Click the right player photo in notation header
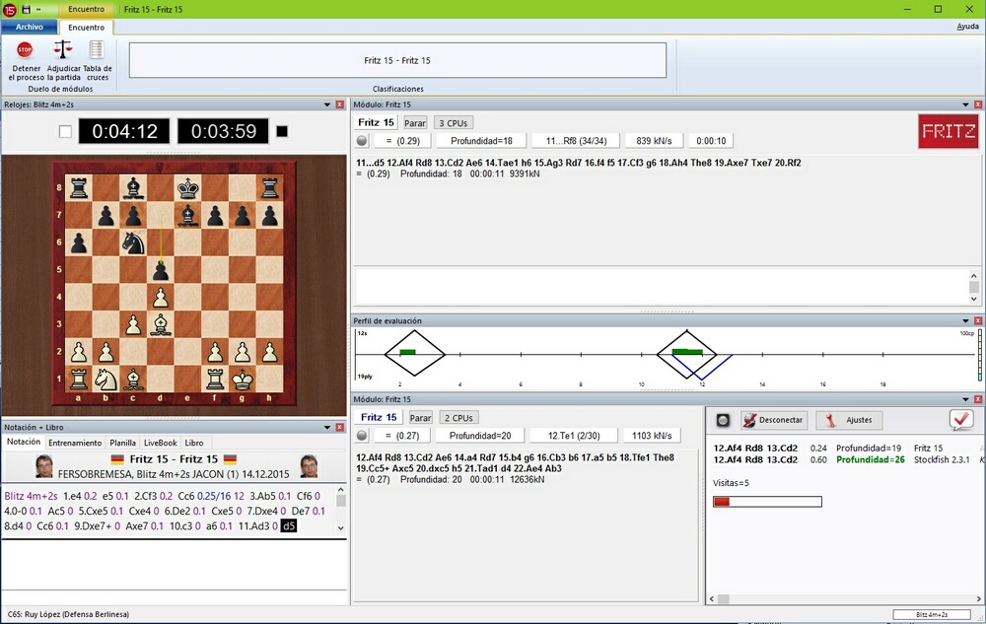 coord(309,465)
